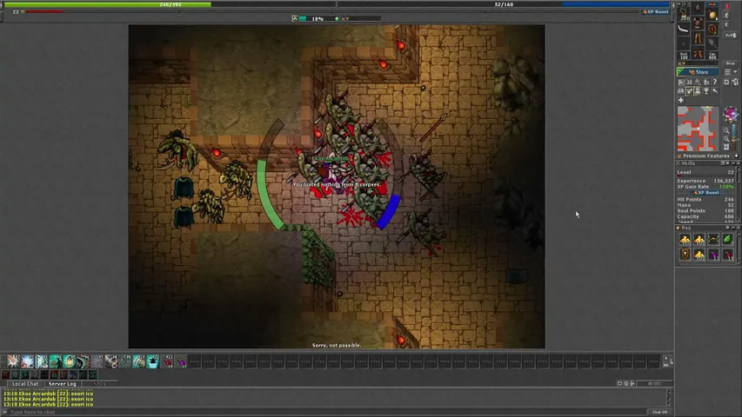This screenshot has height=417, width=742.
Task: Click the blue mana bar at top
Action: tap(504, 4)
